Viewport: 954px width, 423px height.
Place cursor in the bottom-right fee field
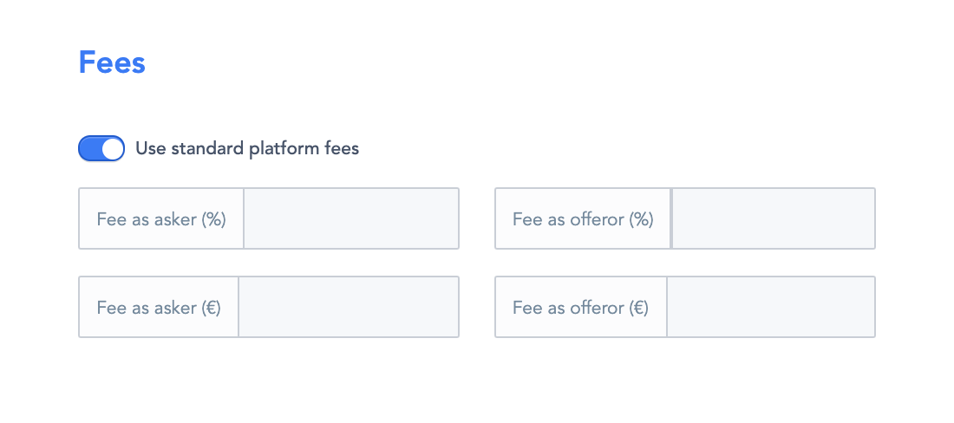770,307
